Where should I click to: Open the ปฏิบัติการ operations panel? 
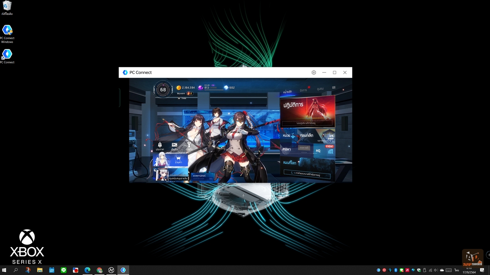[x=308, y=111]
